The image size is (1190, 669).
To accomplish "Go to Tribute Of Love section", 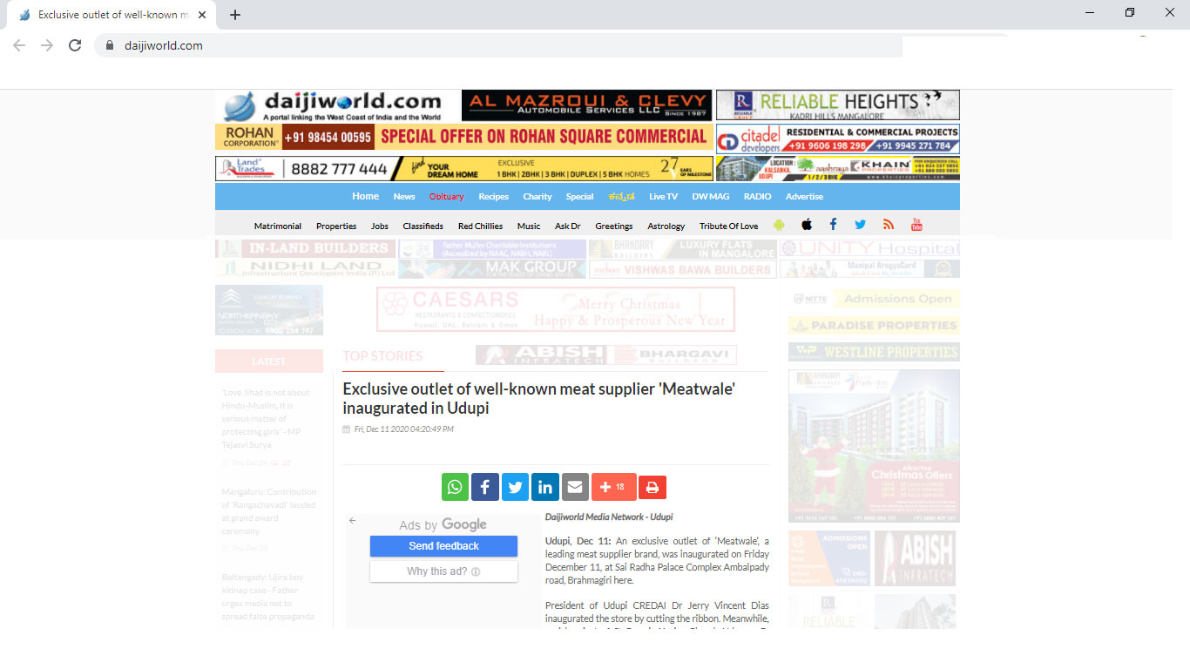I will tap(729, 226).
